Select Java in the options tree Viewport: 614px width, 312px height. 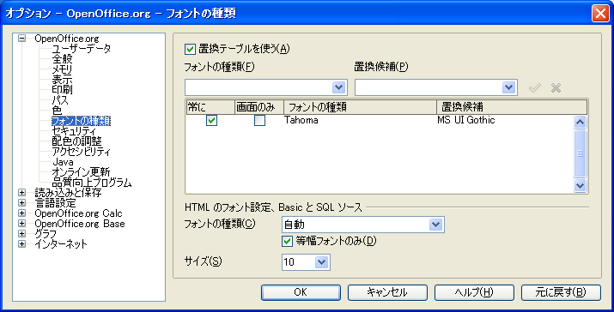coord(63,162)
